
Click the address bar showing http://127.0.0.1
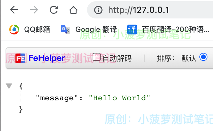point(150,10)
